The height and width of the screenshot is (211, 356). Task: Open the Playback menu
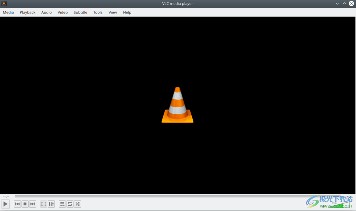point(28,12)
